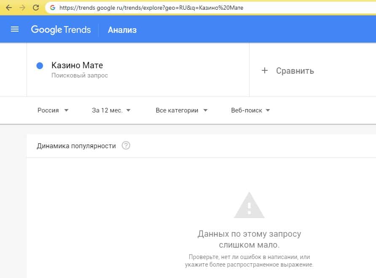376x278 pixels.
Task: Click the plus icon next to Сравнить
Action: click(x=265, y=70)
